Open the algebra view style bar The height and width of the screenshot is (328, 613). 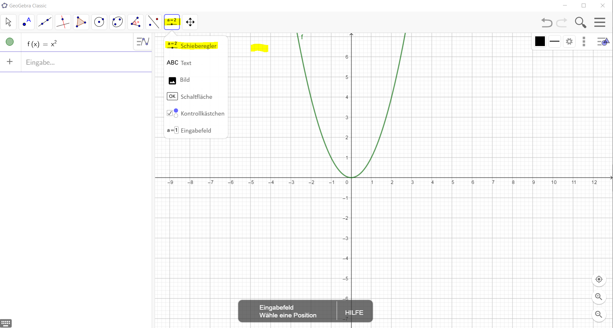[x=143, y=42]
